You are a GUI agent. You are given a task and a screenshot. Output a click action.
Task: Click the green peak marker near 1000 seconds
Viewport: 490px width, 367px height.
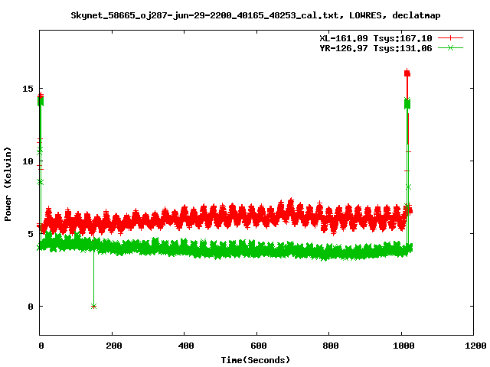(x=407, y=104)
